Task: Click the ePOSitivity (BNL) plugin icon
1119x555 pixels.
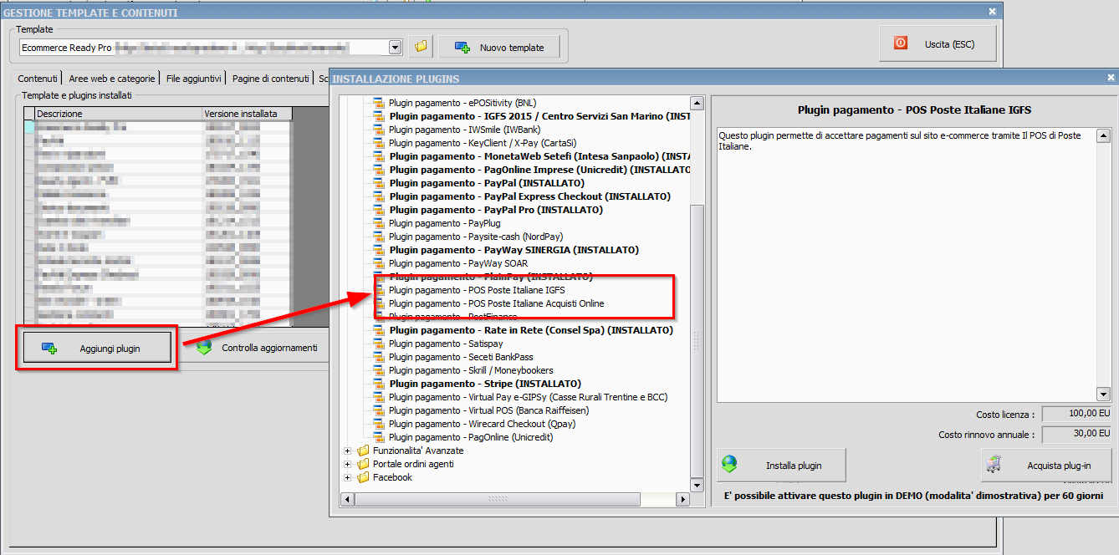Action: point(379,103)
